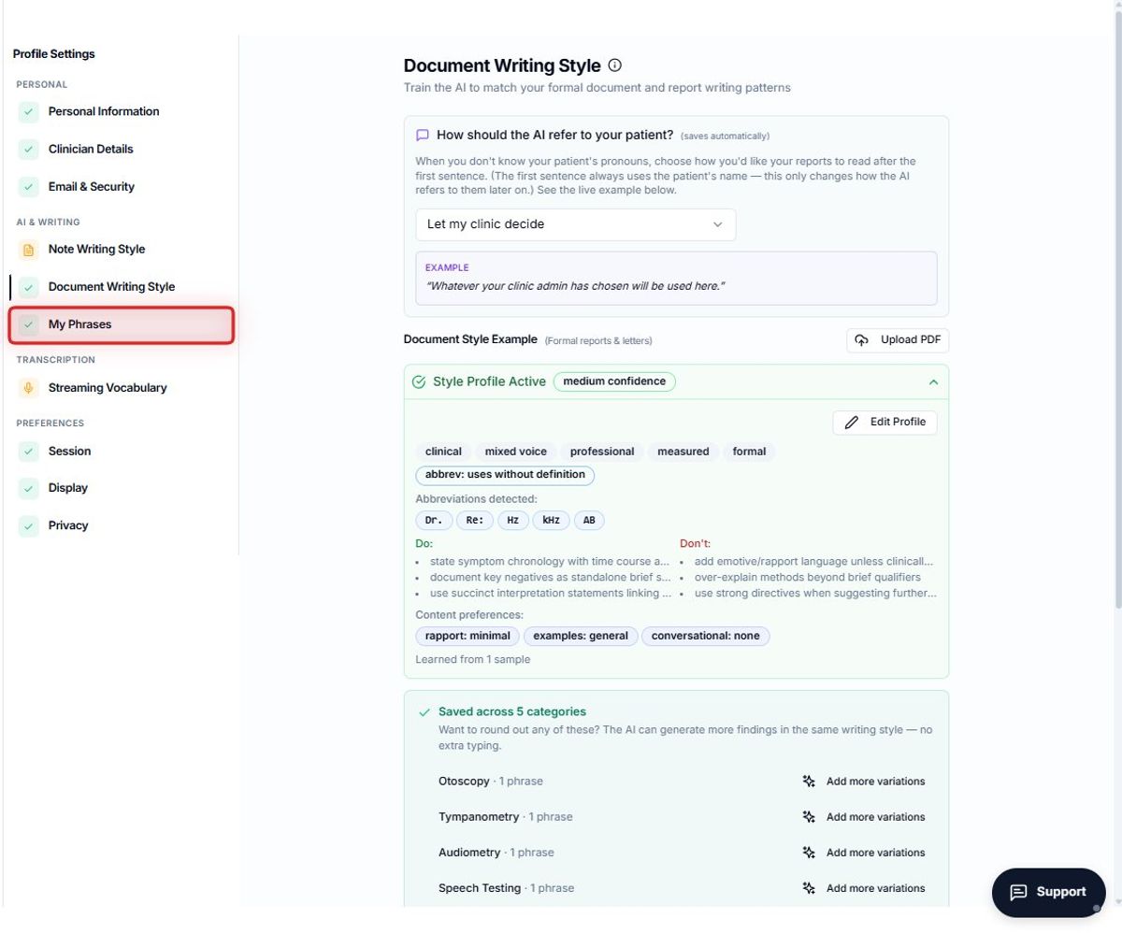
Task: Click the Note Writing Style document icon
Action: pyautogui.click(x=28, y=250)
